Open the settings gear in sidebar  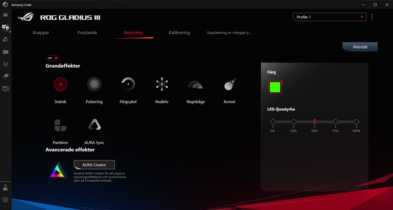pyautogui.click(x=5, y=200)
